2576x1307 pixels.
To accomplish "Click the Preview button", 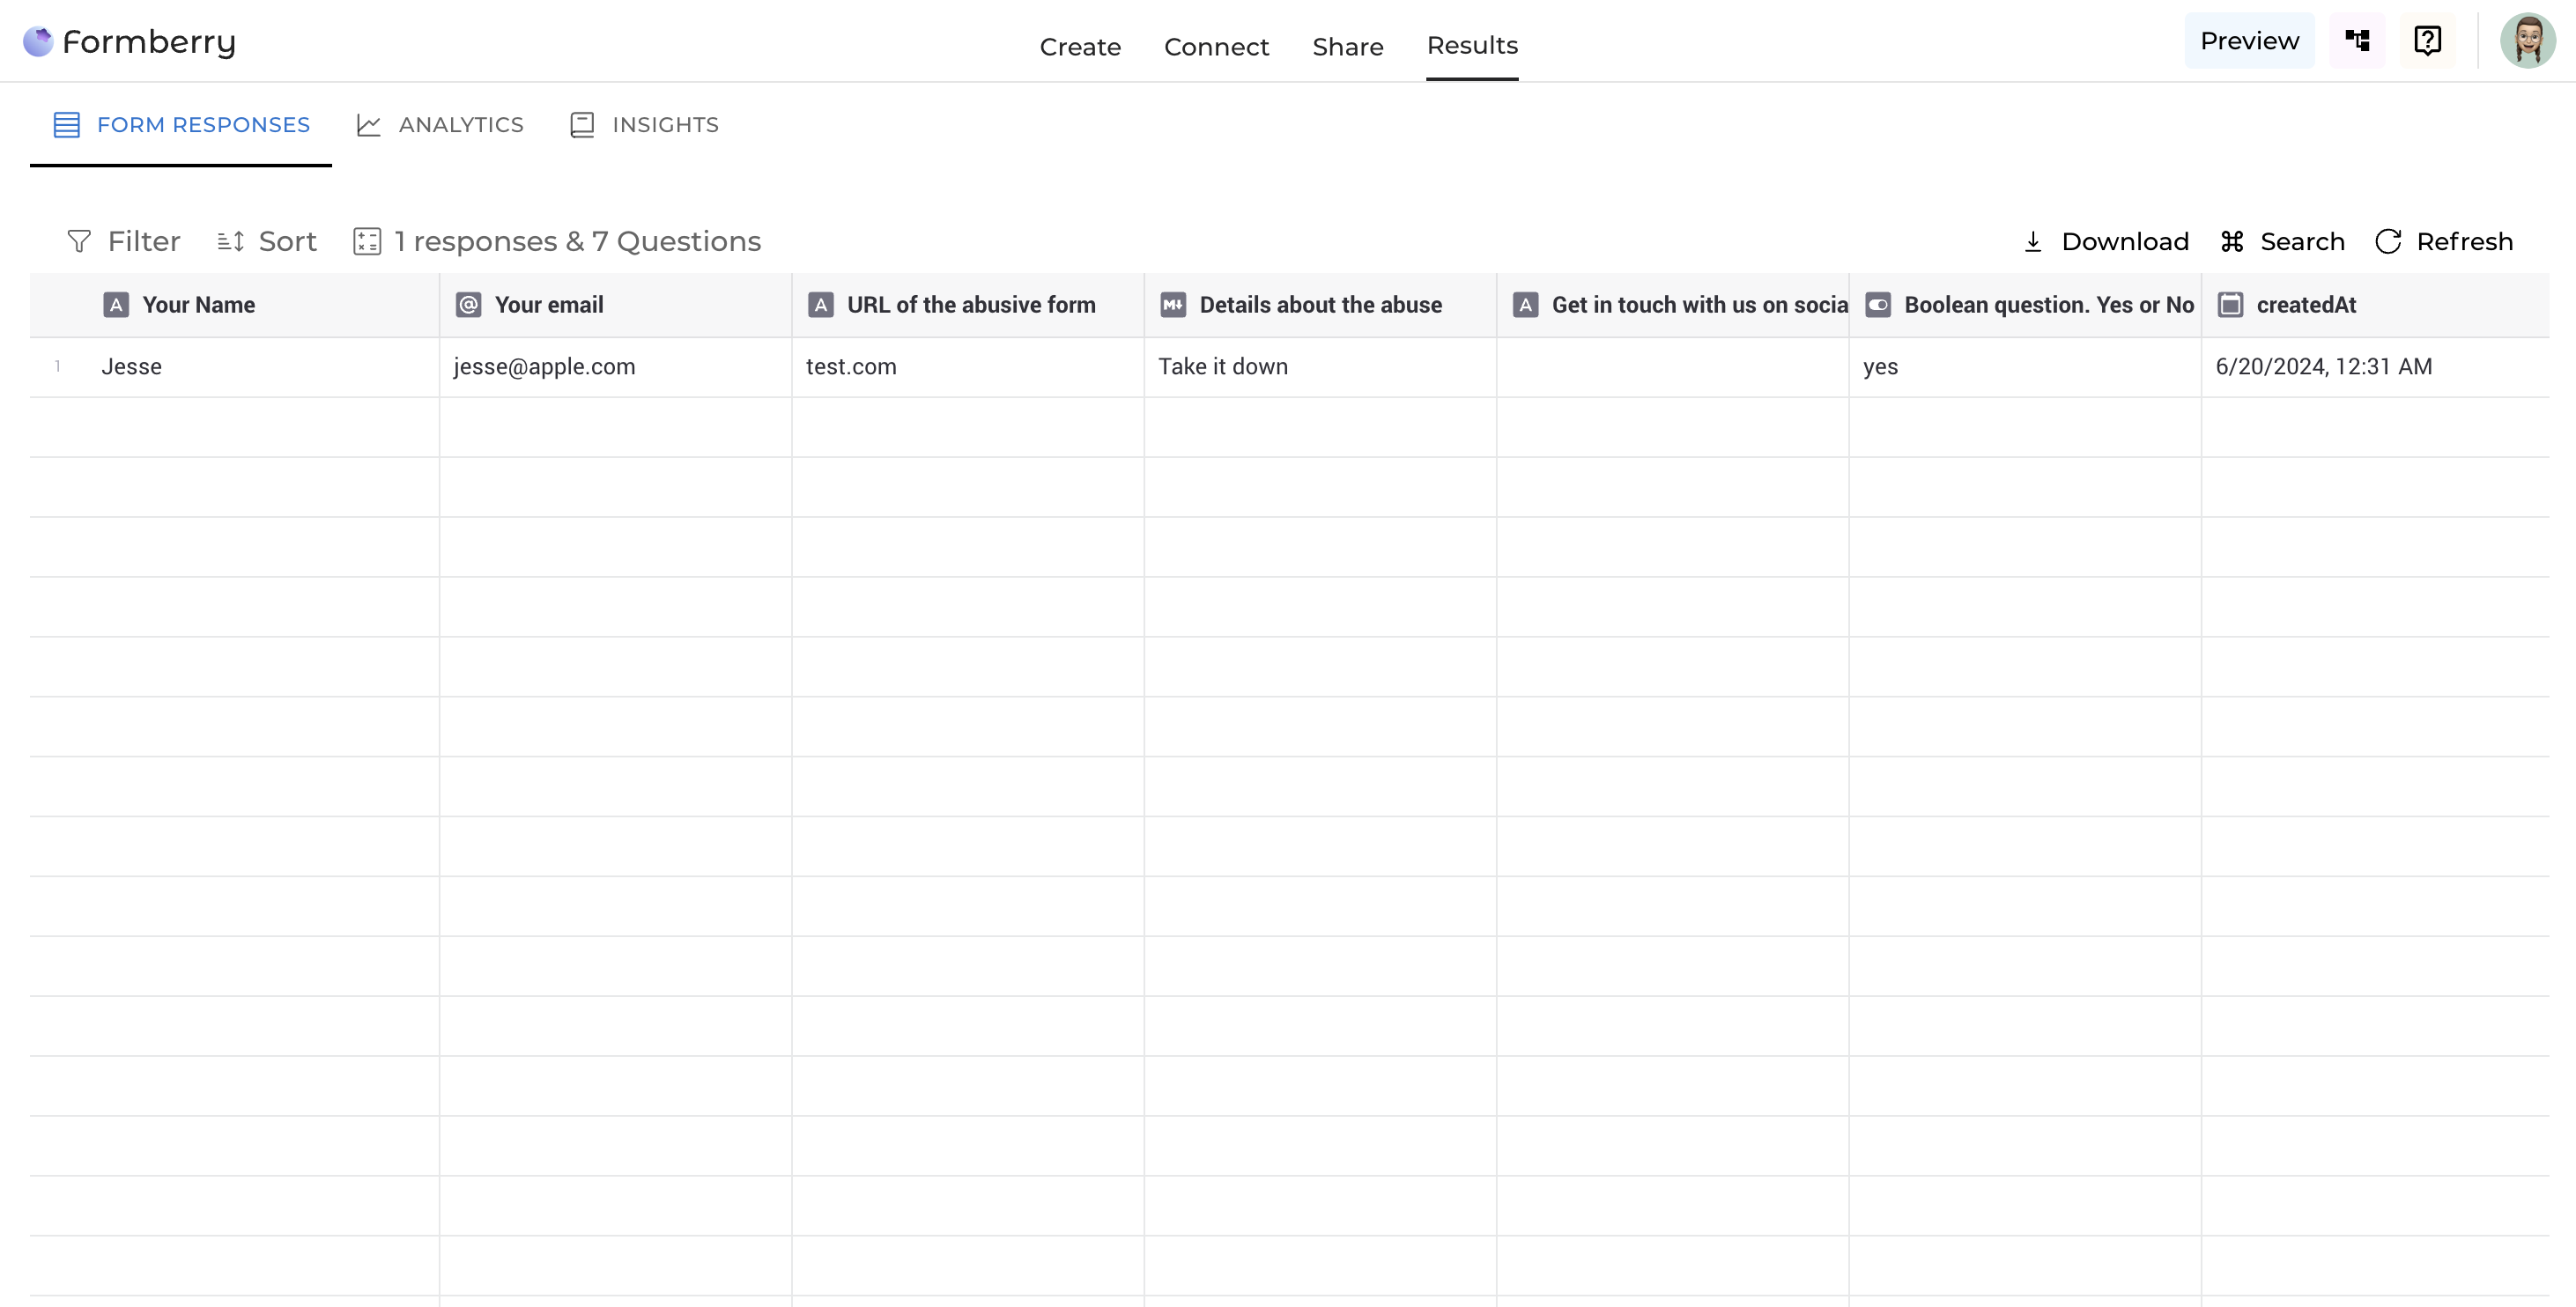I will point(2249,41).
